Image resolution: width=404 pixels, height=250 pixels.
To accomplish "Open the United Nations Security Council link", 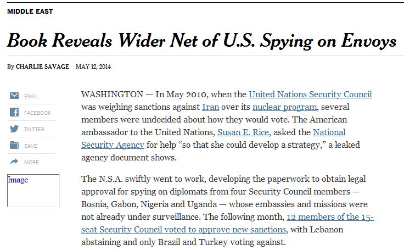I will point(310,95).
